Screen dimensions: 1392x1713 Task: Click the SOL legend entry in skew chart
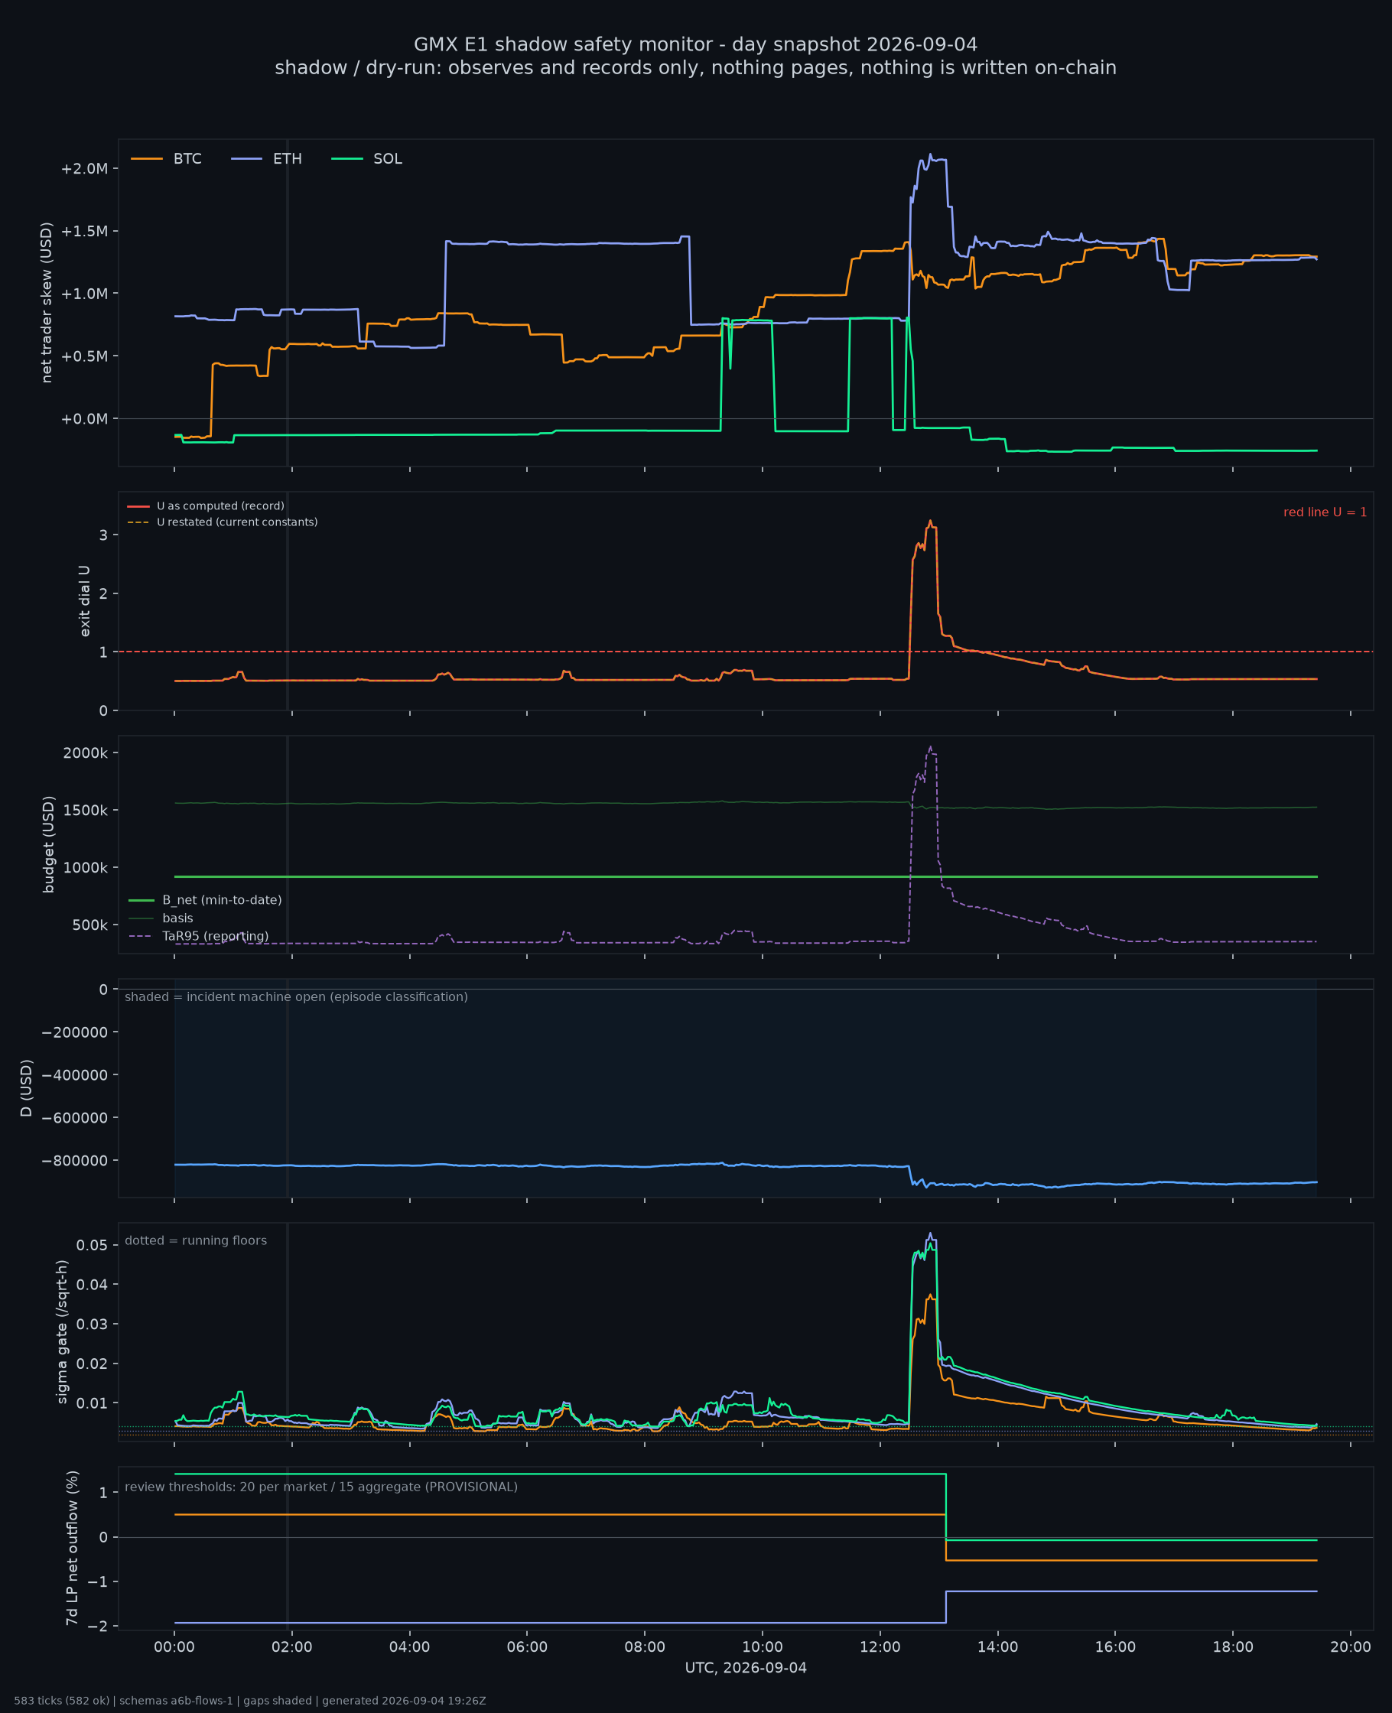click(366, 159)
